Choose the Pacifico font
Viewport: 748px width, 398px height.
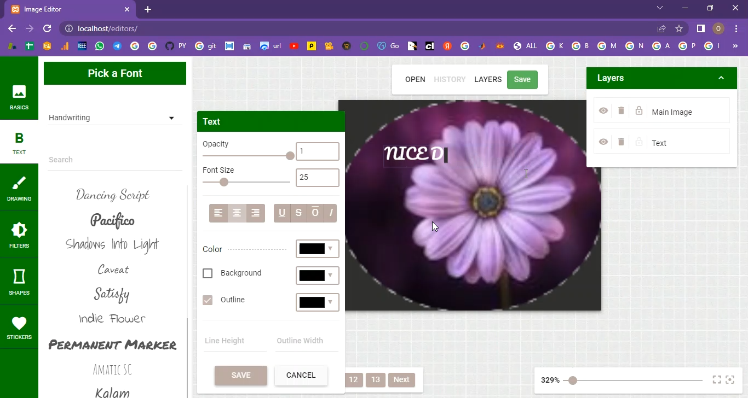[112, 220]
